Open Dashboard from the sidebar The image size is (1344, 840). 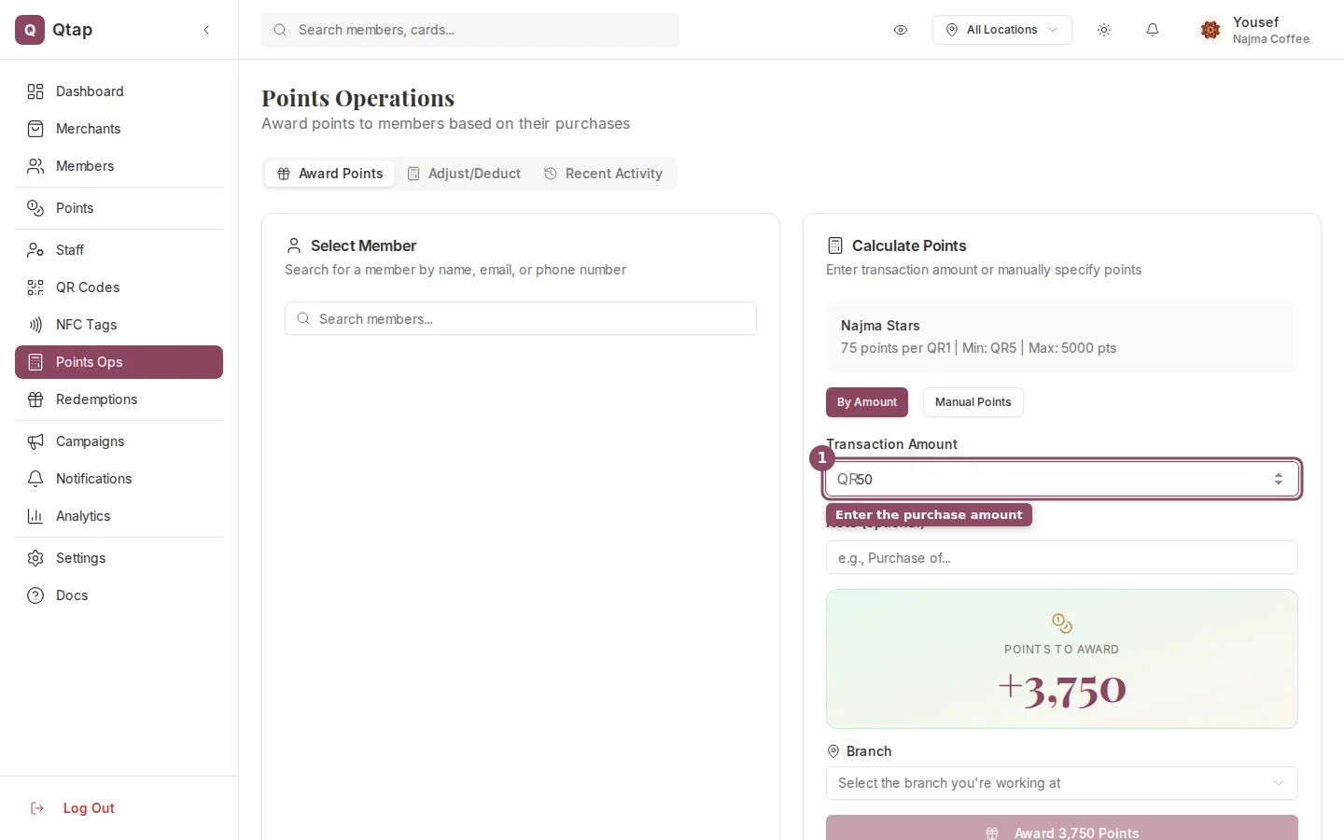(x=119, y=91)
